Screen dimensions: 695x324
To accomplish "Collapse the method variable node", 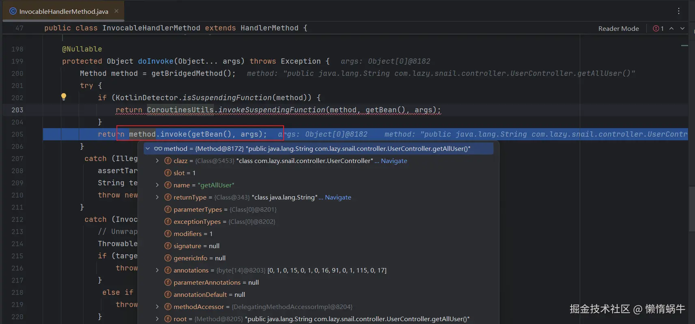I will click(148, 149).
